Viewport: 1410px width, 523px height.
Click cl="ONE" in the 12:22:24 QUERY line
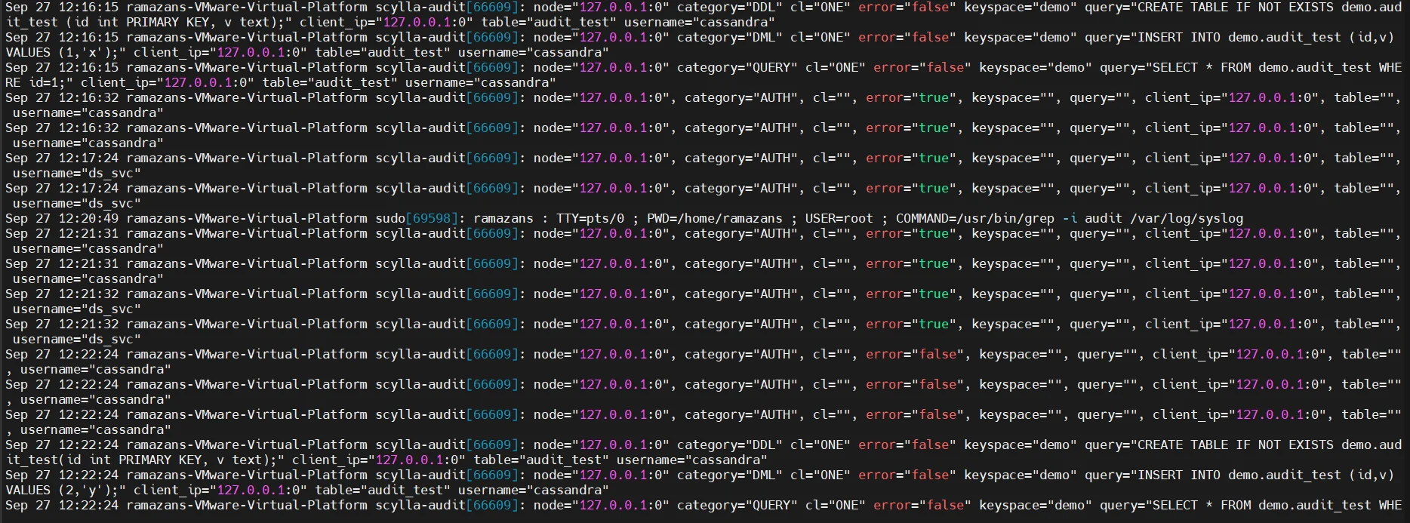click(835, 505)
